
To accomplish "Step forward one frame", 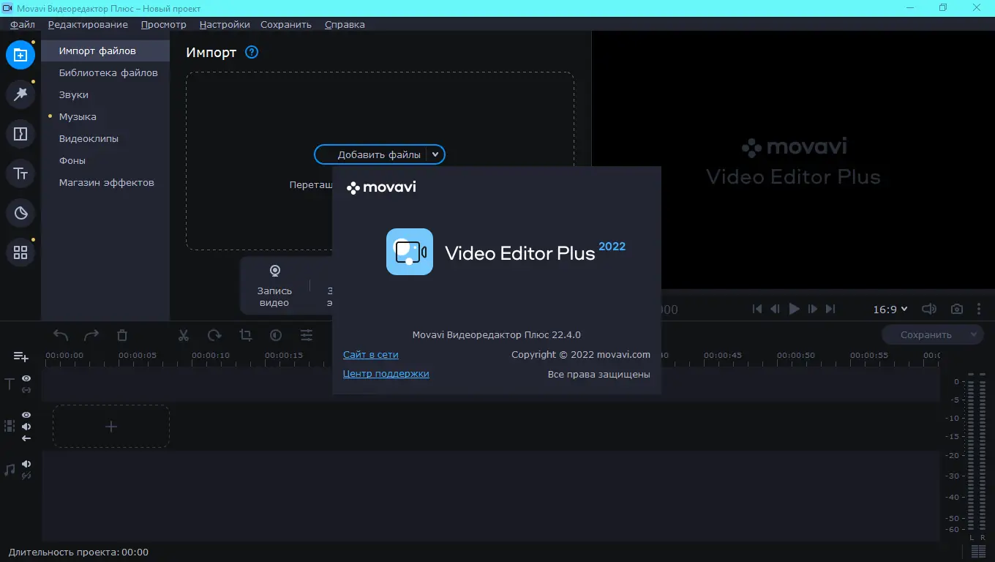I will [x=812, y=309].
